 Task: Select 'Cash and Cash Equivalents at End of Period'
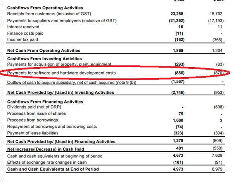coord(53,169)
